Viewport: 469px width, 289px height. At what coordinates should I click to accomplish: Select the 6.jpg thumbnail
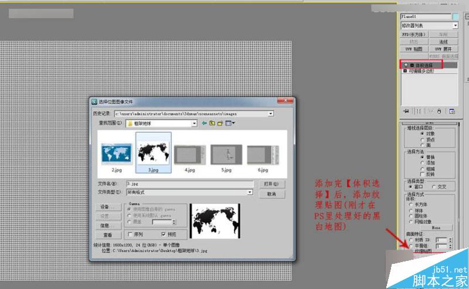coord(263,154)
